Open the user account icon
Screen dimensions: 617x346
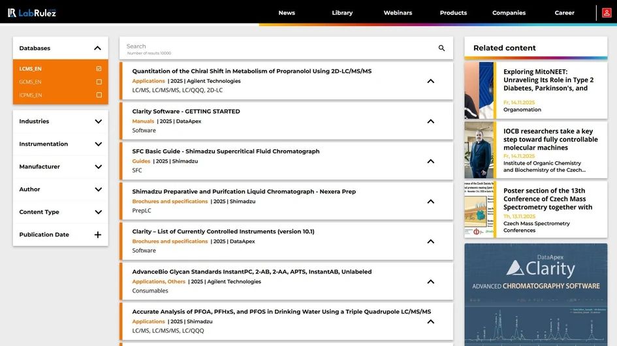[607, 12]
